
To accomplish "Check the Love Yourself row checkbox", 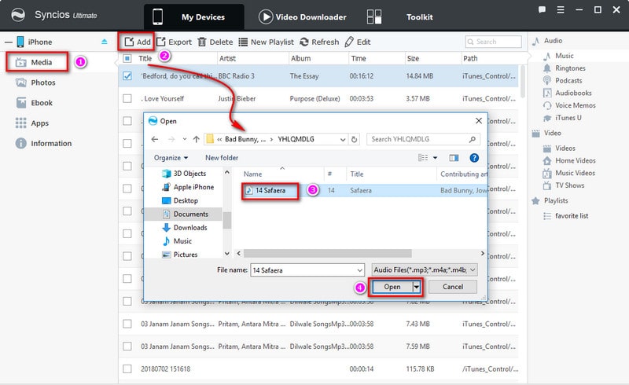I will point(127,98).
